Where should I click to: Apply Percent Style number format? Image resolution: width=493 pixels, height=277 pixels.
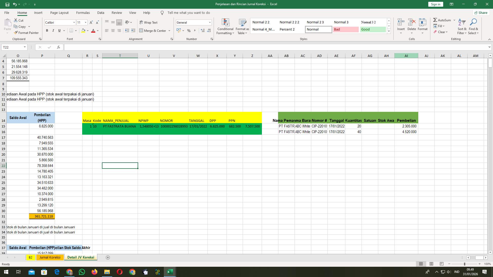[189, 31]
